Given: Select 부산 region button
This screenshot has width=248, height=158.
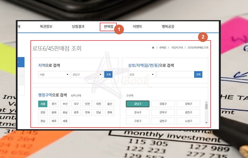Looking at the screenshot, I should pyautogui.click(x=65, y=104).
